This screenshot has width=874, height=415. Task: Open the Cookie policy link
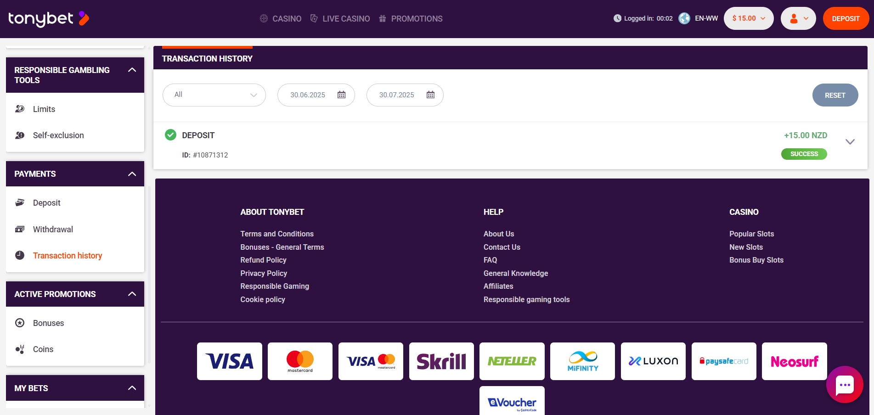click(263, 299)
